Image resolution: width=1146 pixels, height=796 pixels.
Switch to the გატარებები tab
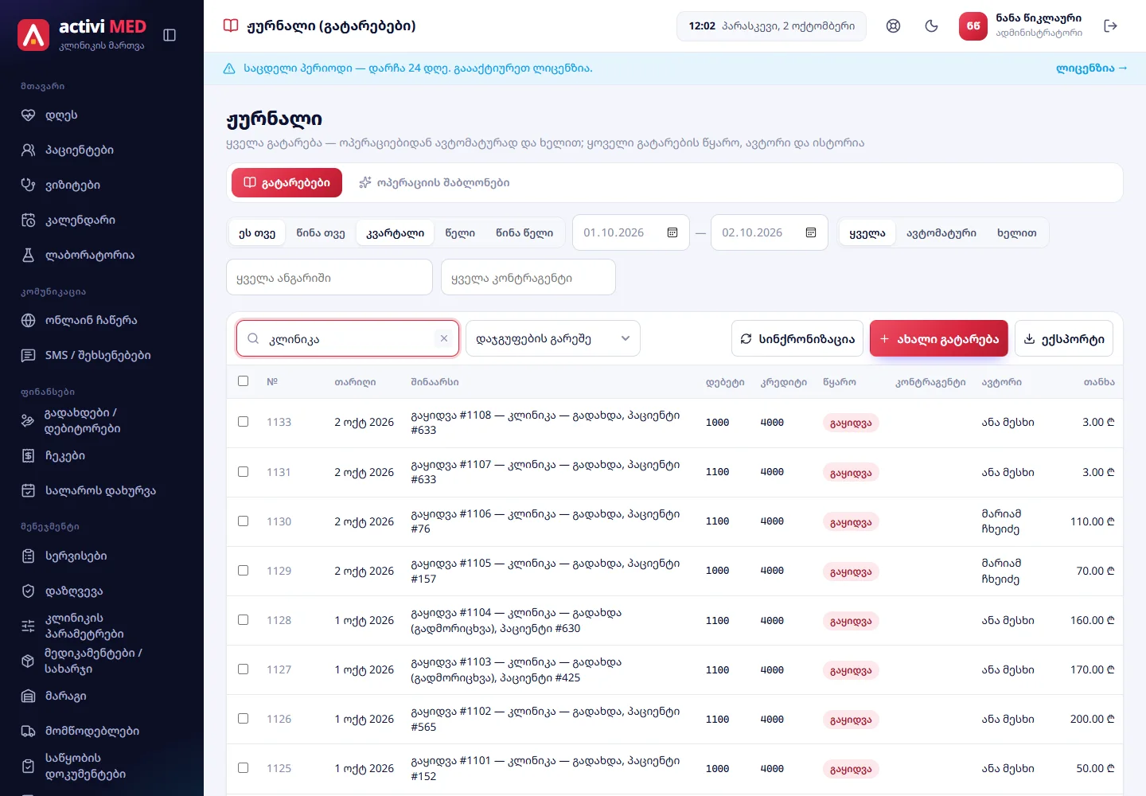286,182
